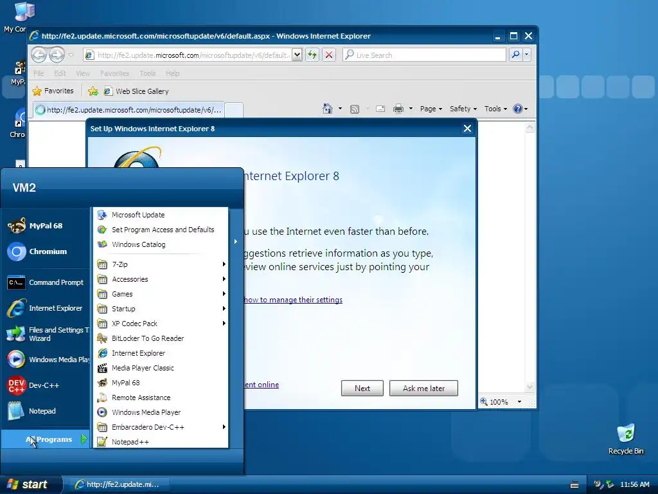Click the Live Search magnifier button

pyautogui.click(x=516, y=55)
